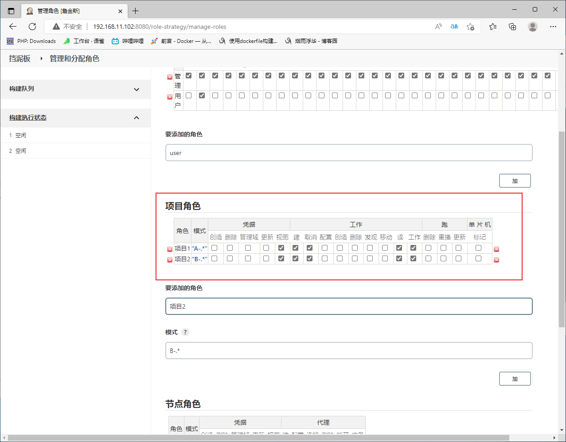The width and height of the screenshot is (566, 442).
Task: Uncheck 凭据 视图 permission for 项目1
Action: [x=281, y=248]
